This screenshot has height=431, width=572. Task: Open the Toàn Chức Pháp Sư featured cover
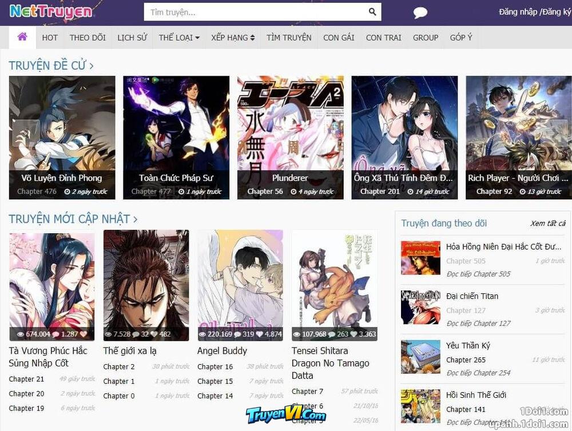coord(176,137)
